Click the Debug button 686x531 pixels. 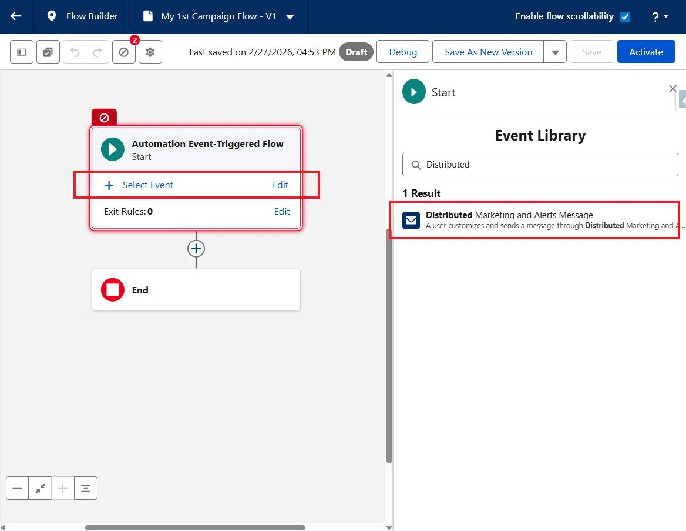pos(403,52)
